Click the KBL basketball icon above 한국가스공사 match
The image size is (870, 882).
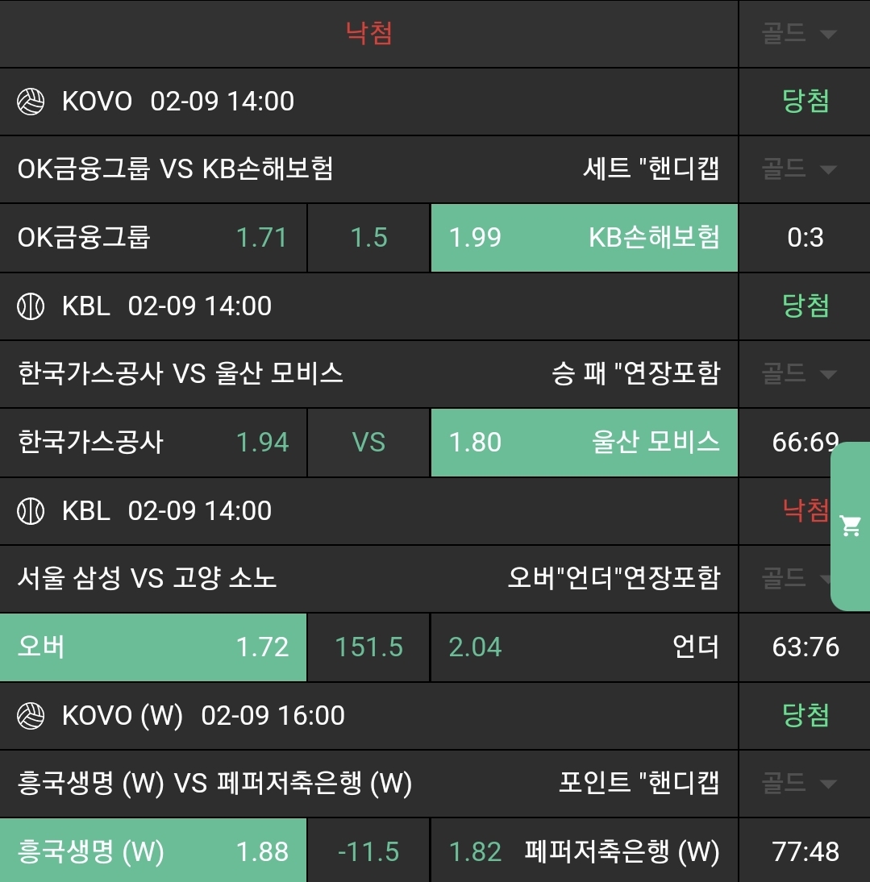coord(31,306)
